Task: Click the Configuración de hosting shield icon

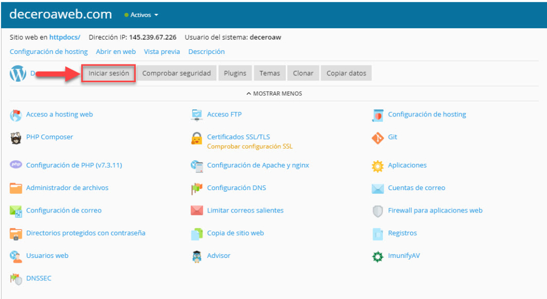Action: 378,115
